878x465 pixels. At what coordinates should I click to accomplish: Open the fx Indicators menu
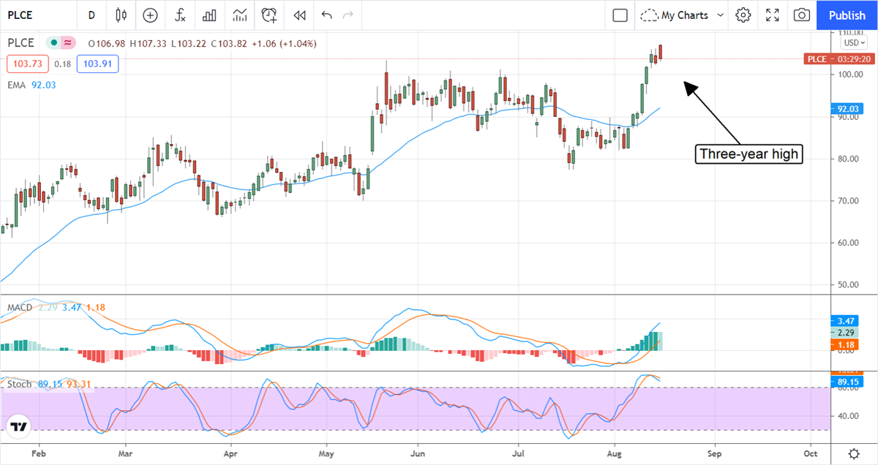pyautogui.click(x=180, y=15)
